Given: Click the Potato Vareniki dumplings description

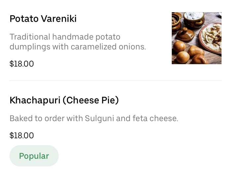Looking at the screenshot, I should pos(78,42).
